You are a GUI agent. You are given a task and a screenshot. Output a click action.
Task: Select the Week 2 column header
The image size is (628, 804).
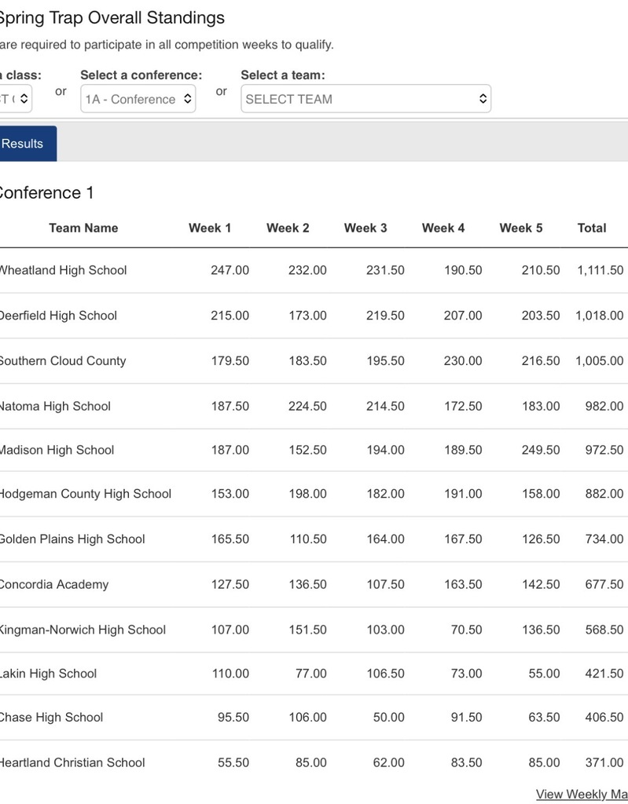point(288,228)
